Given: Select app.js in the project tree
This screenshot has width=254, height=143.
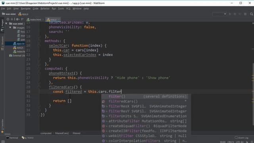Looking at the screenshot, I should [18, 48].
